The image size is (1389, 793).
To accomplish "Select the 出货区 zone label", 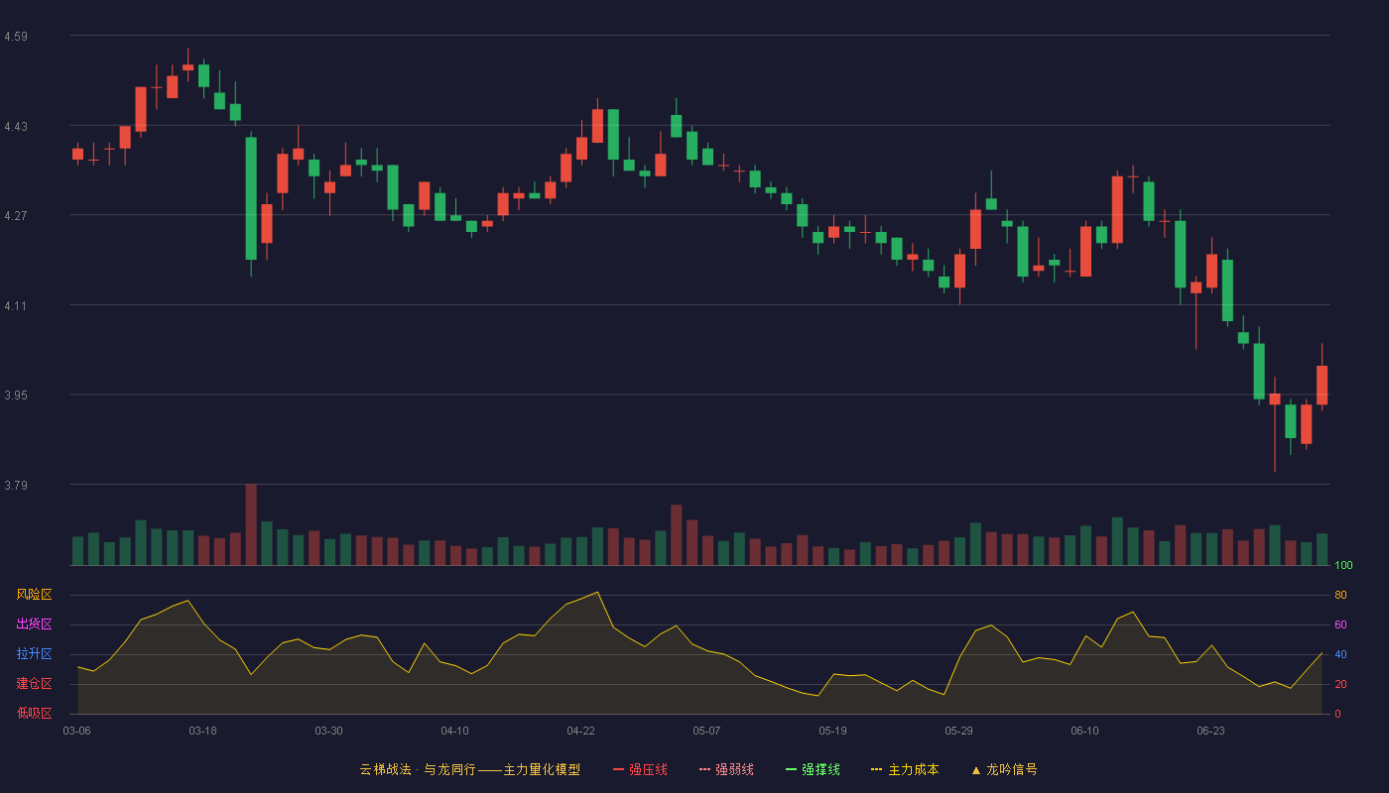I will 34,624.
